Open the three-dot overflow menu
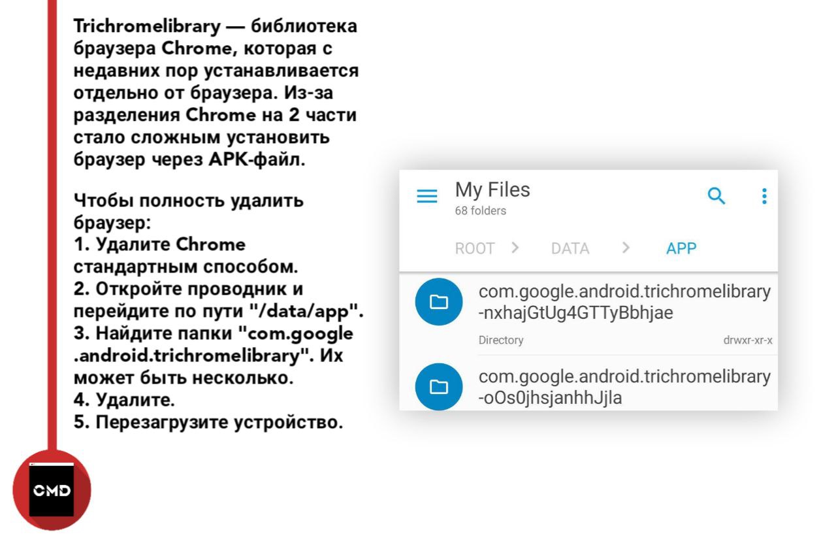This screenshot has width=836, height=545. coord(764,196)
